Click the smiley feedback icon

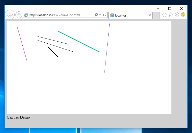[x=183, y=14]
